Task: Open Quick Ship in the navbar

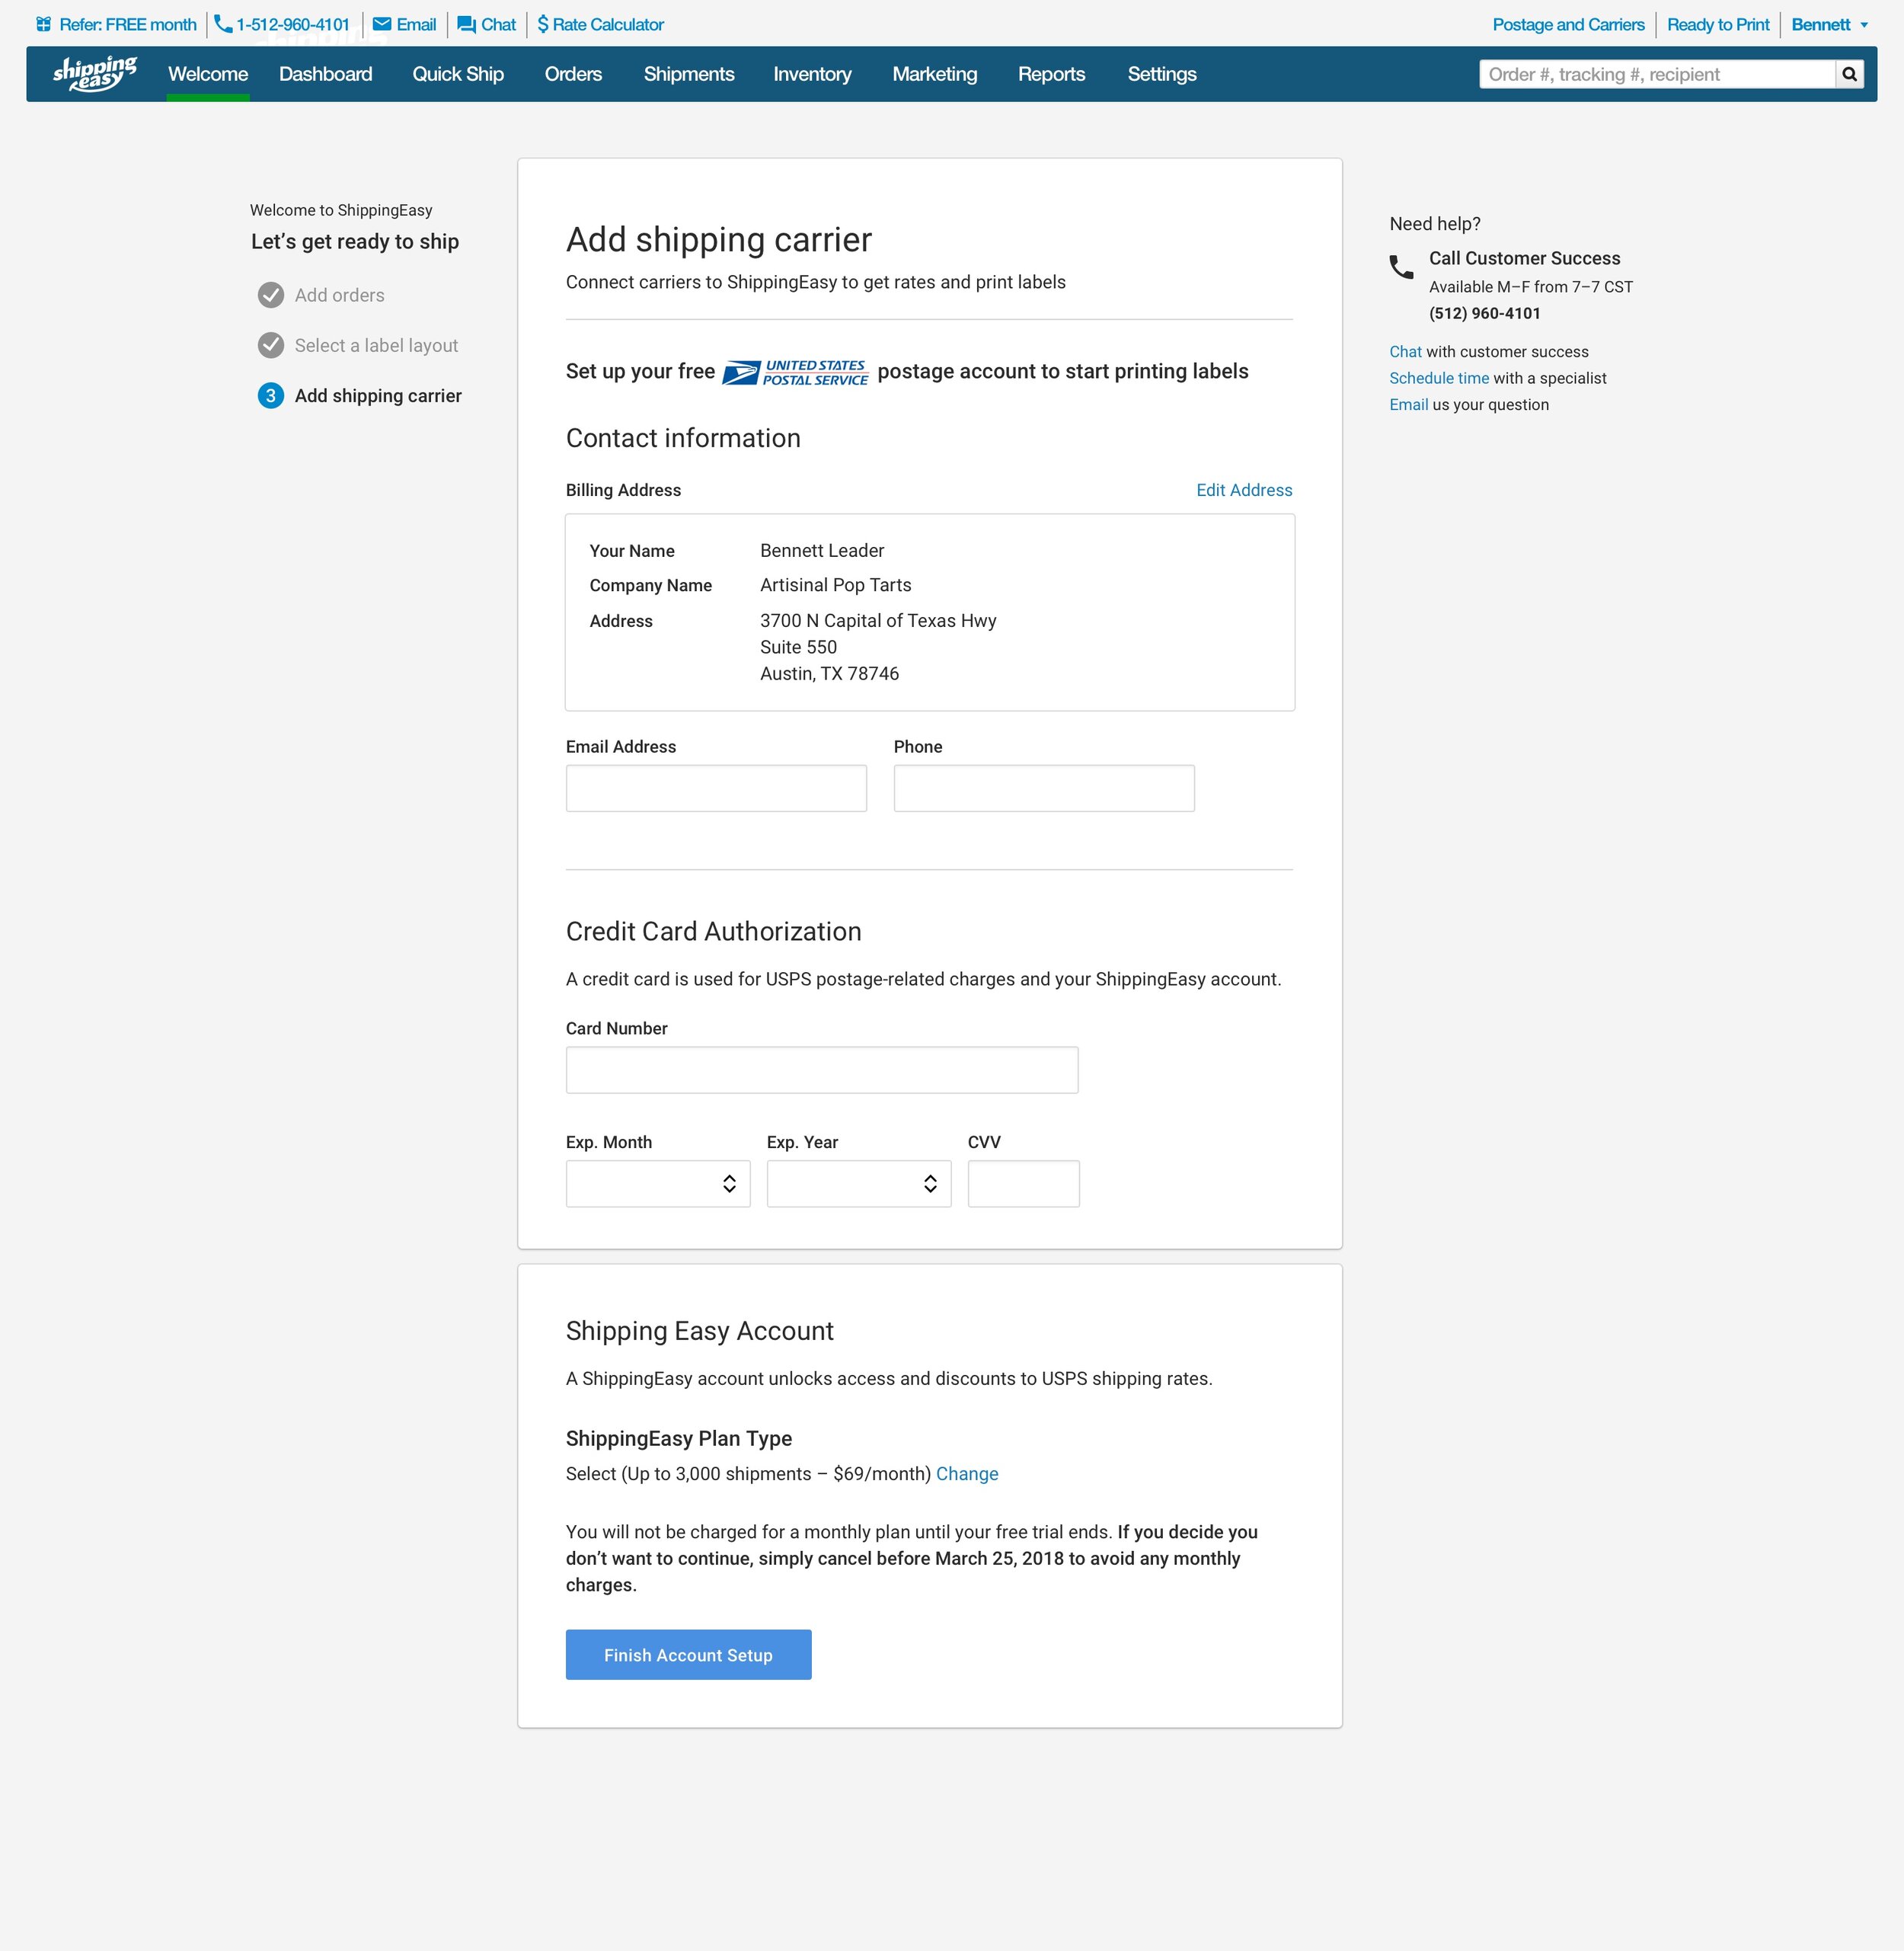Action: click(x=458, y=74)
